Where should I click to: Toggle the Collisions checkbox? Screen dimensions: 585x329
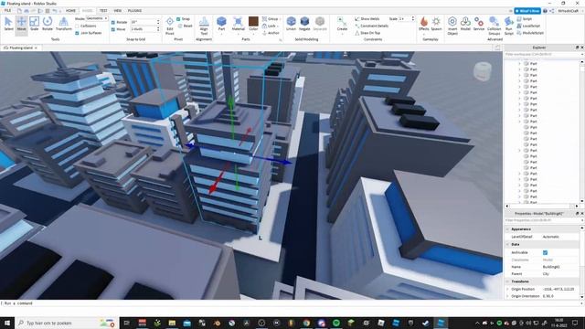[x=77, y=26]
